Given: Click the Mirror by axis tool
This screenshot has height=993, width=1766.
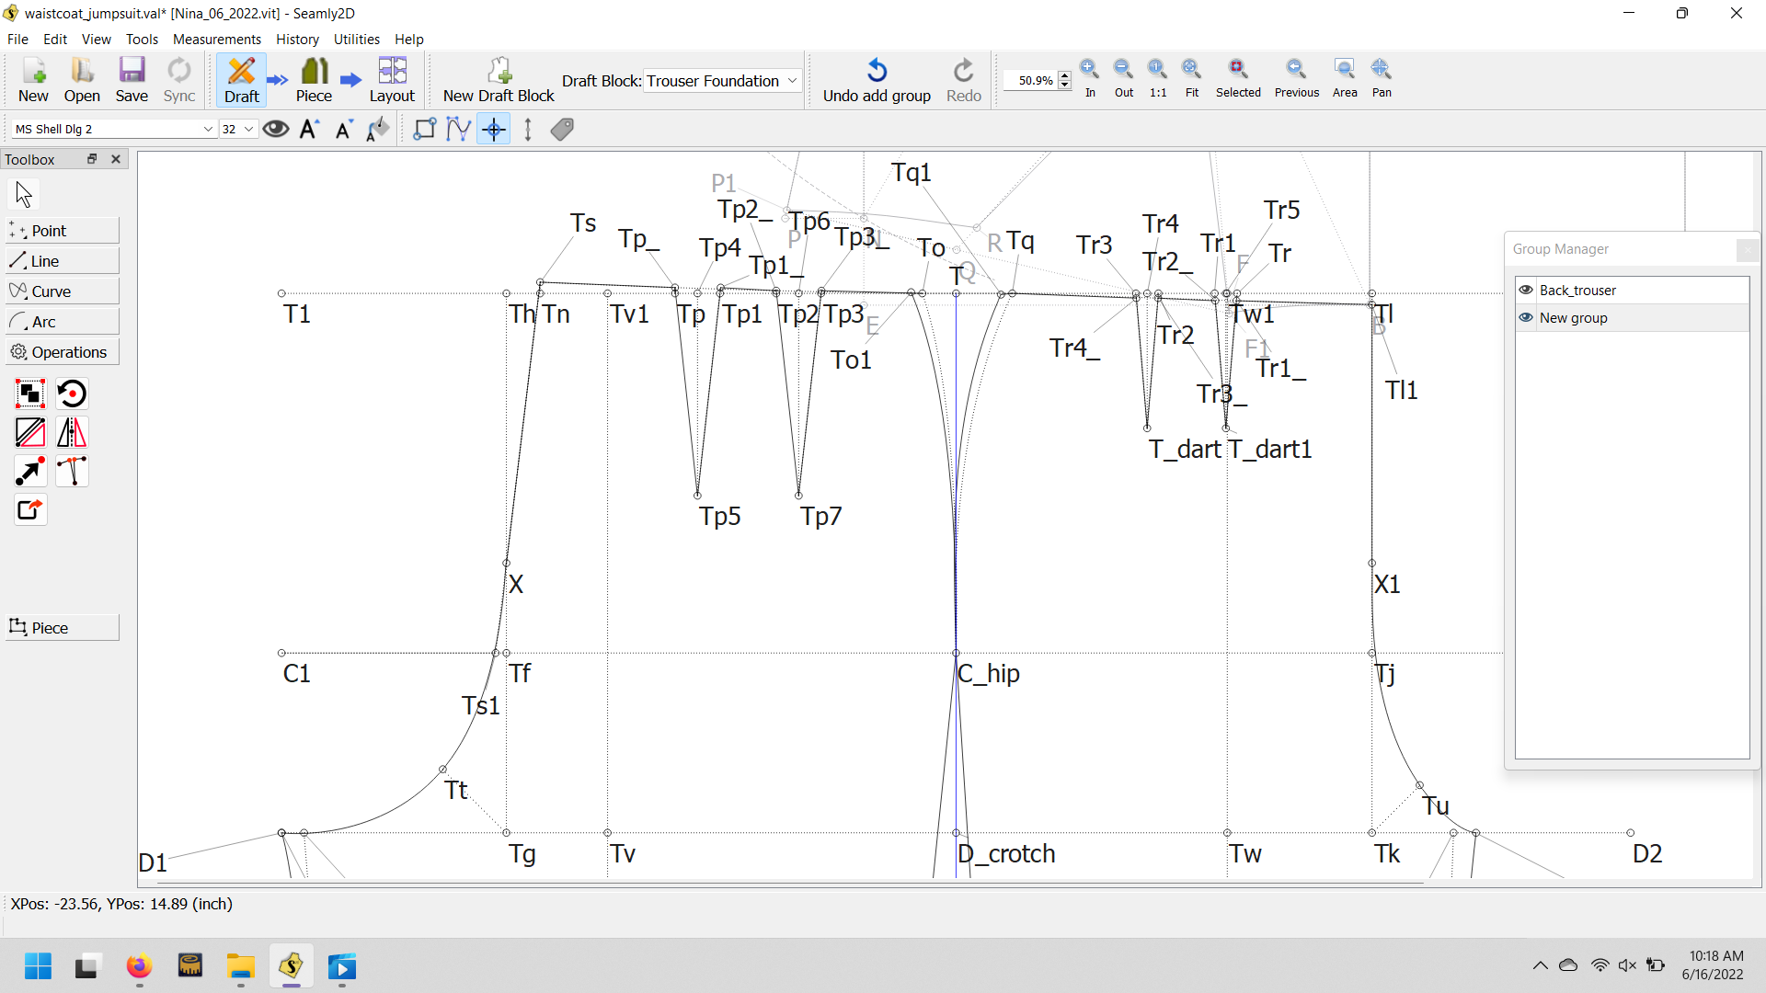Looking at the screenshot, I should click(x=72, y=432).
